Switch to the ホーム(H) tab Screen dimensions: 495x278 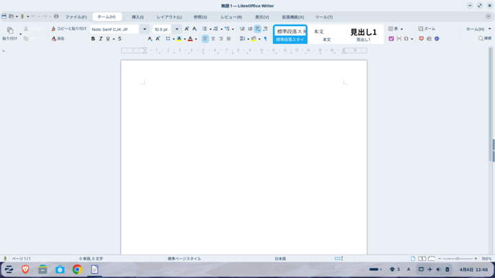[x=107, y=16]
